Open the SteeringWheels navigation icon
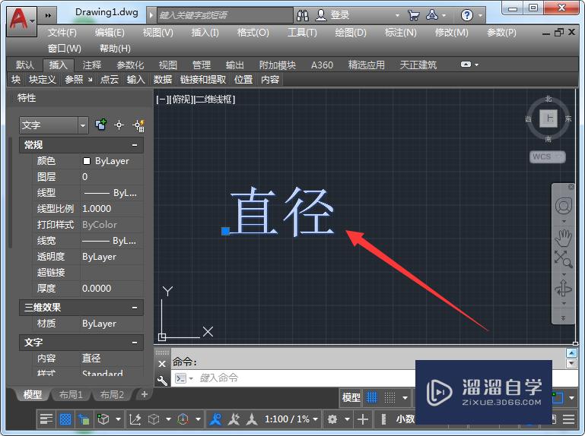This screenshot has width=585, height=436. pos(564,206)
